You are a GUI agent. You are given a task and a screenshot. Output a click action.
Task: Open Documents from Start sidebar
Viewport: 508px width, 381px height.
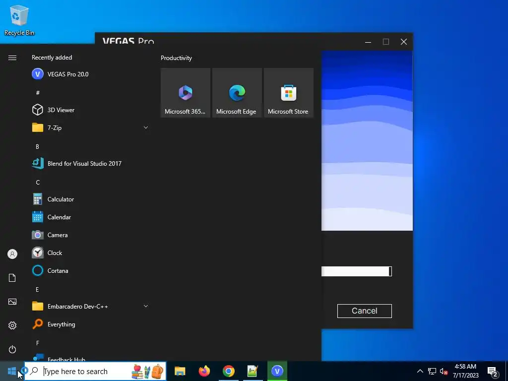(x=12, y=278)
